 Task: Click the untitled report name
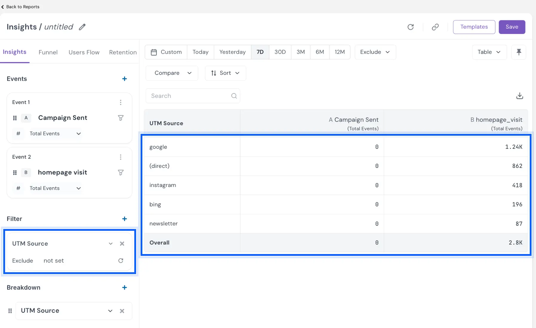(59, 27)
